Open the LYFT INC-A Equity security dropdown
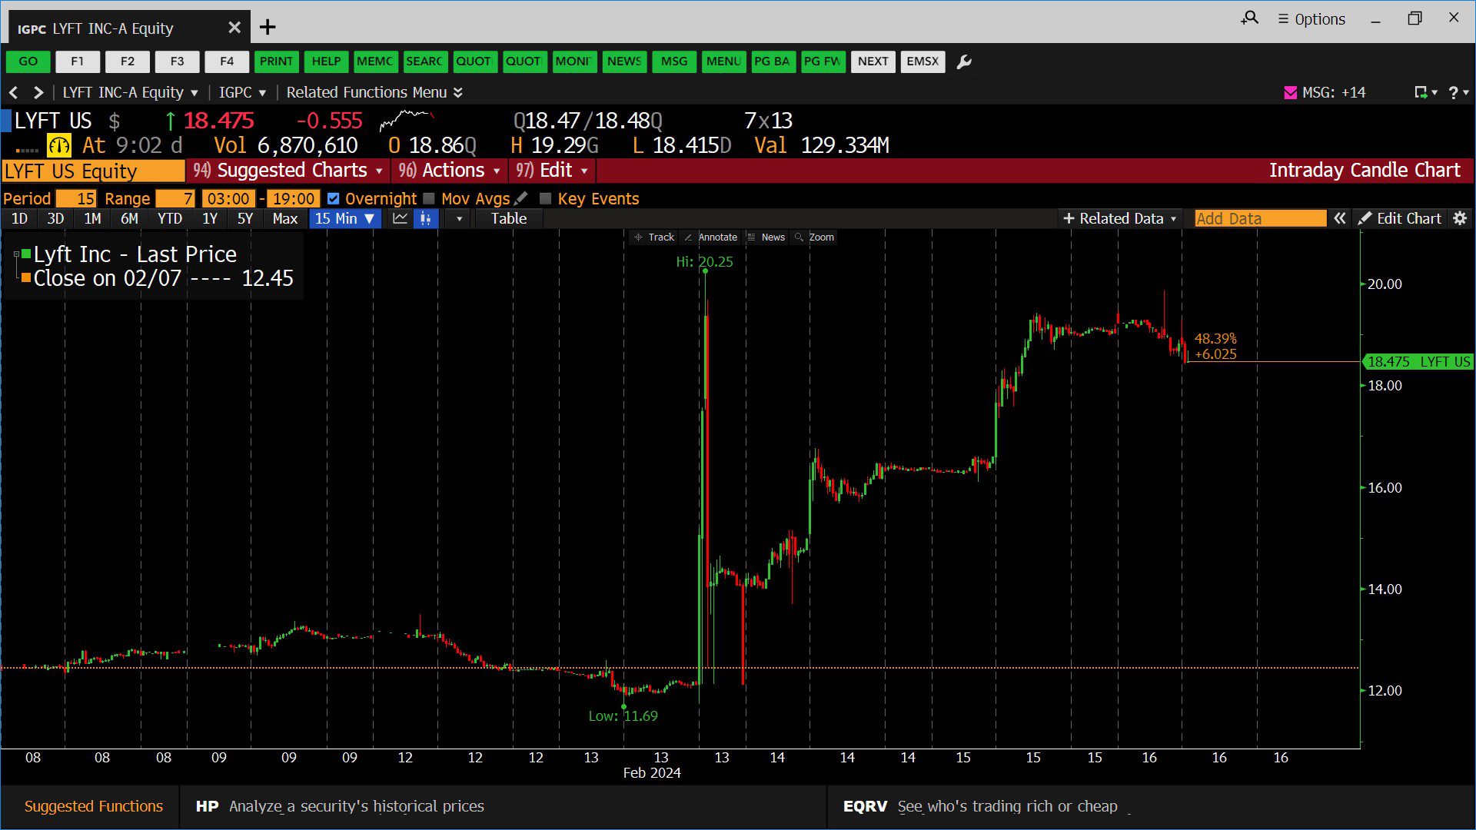This screenshot has height=830, width=1476. click(130, 92)
